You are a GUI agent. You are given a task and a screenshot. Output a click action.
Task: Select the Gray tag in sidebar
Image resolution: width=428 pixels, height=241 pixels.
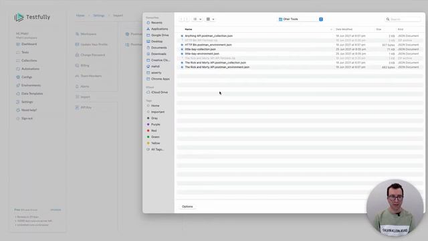click(154, 118)
